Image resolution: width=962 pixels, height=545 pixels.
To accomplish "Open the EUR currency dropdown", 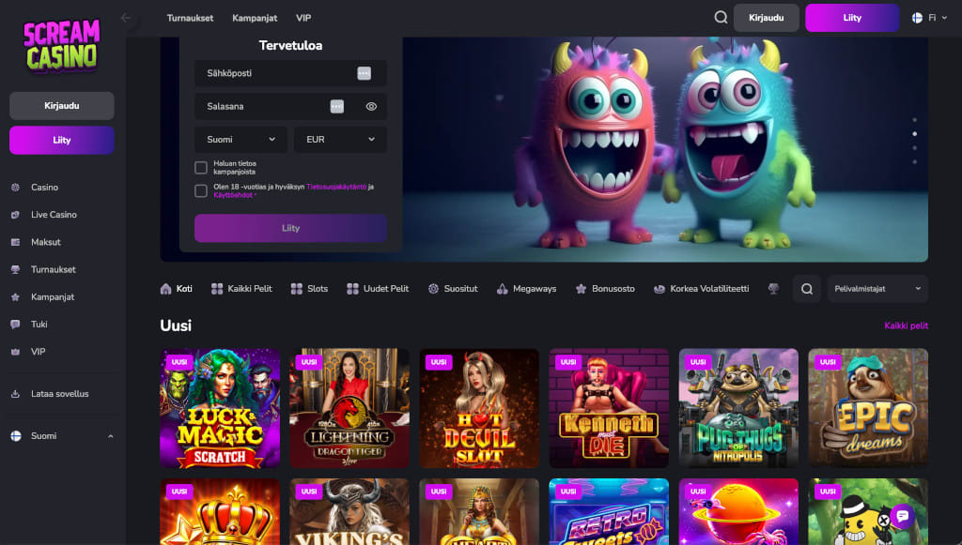I will pos(340,139).
